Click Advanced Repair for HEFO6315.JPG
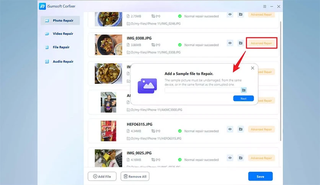 point(261,129)
